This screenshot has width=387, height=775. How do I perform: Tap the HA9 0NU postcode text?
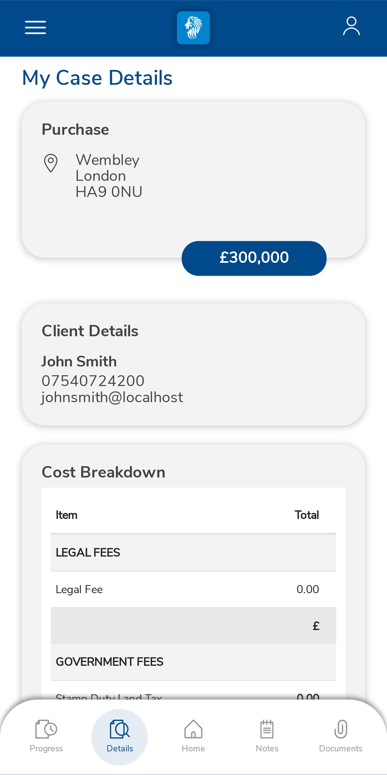tap(109, 192)
